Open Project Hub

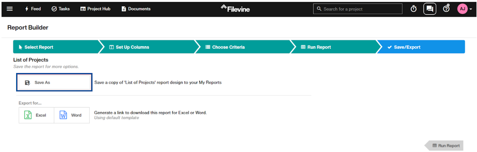point(95,9)
